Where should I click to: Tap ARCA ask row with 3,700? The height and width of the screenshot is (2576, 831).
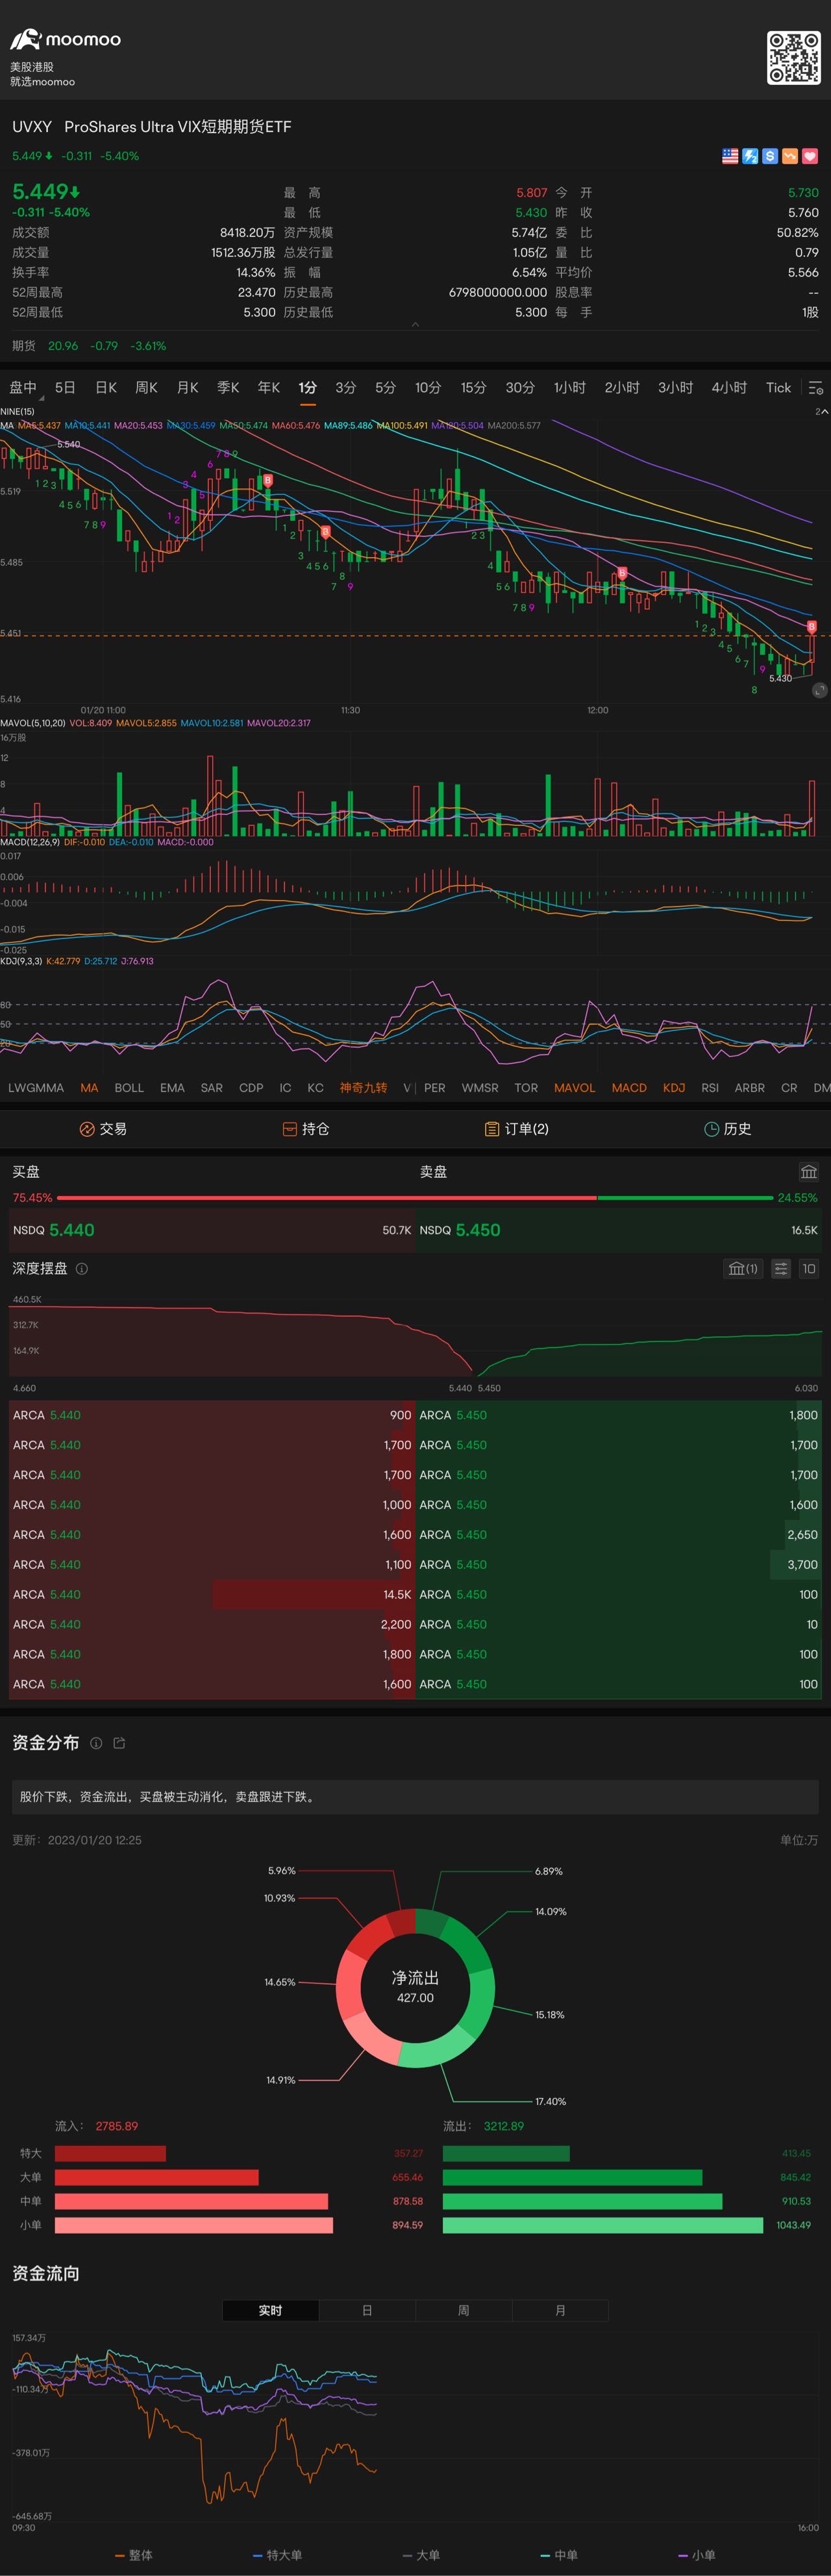point(618,1564)
